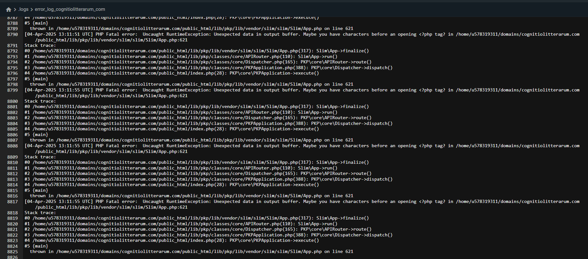Click line number 8797
The width and height of the screenshot is (588, 259).
click(13, 79)
